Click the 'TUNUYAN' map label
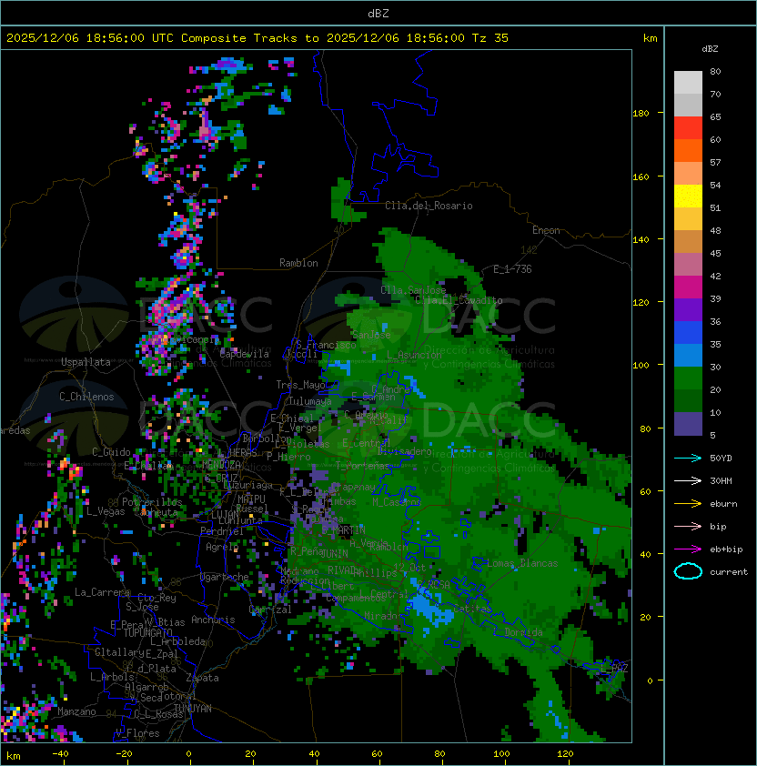This screenshot has width=757, height=766. point(193,709)
